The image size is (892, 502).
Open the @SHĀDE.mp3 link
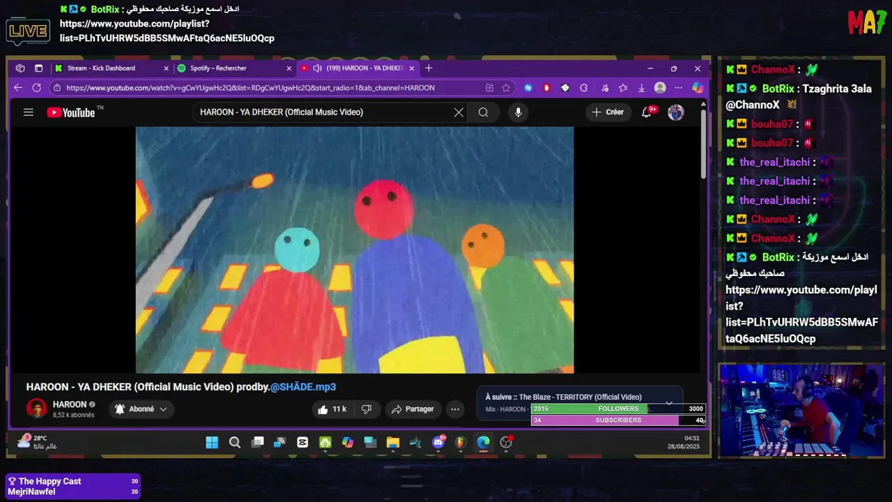[x=303, y=387]
